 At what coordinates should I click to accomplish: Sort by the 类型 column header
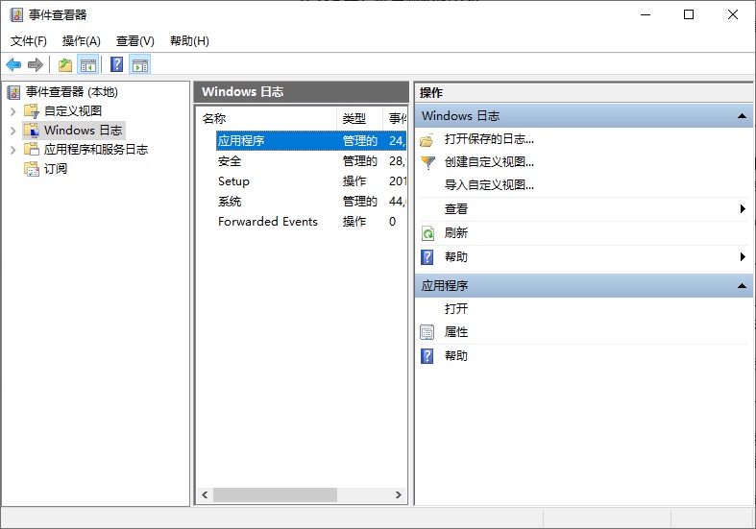[359, 118]
